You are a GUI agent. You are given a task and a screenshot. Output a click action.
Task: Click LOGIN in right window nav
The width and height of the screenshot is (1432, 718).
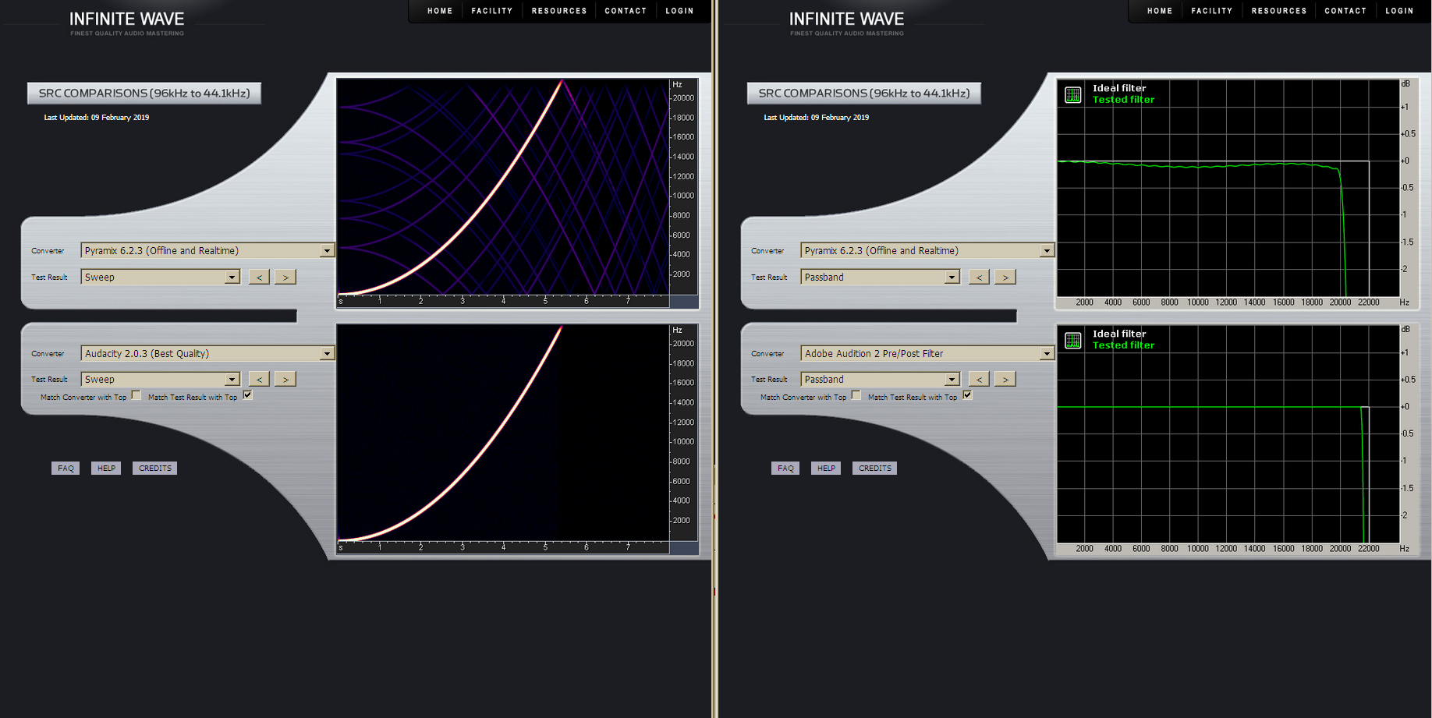(x=1399, y=11)
